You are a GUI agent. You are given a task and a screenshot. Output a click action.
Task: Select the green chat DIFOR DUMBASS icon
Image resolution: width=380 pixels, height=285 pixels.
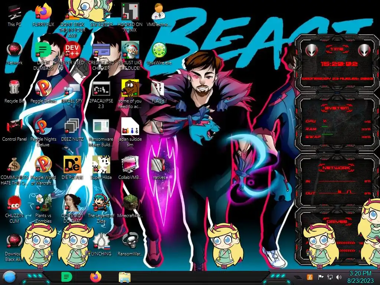(x=43, y=50)
